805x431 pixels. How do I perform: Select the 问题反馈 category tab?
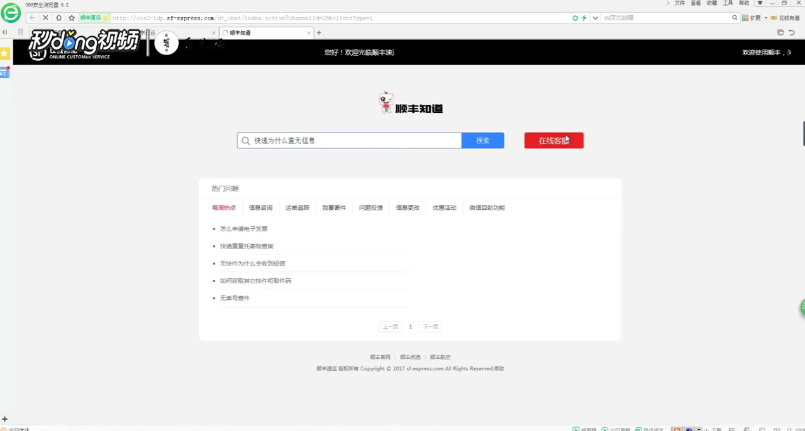coord(371,208)
